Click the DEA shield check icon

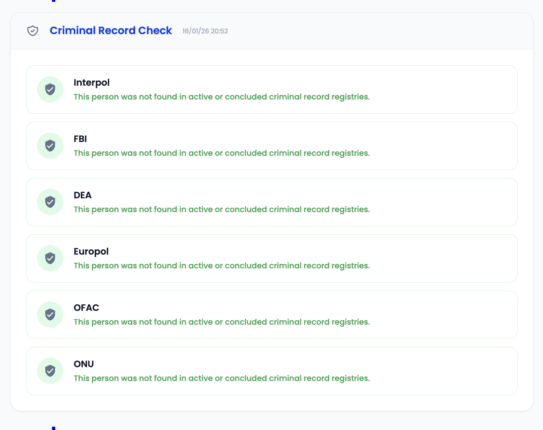point(50,202)
